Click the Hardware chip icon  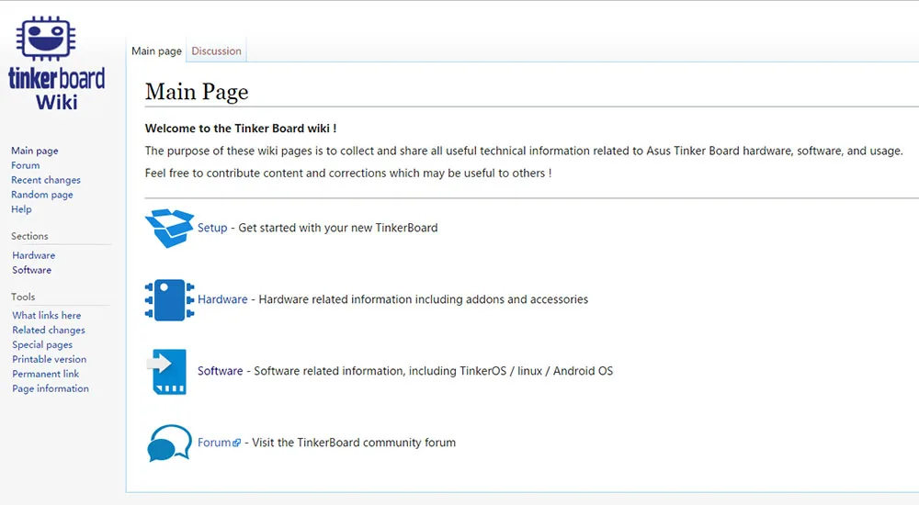(x=169, y=300)
